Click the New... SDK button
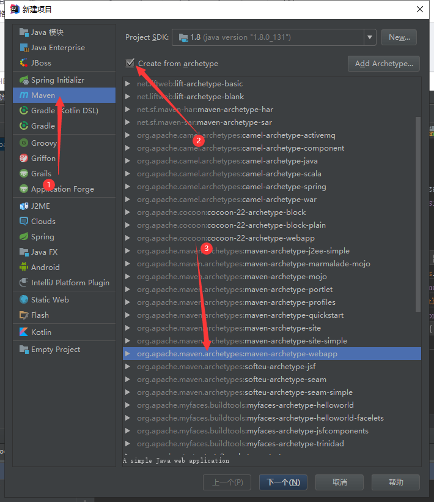434x502 pixels. coord(399,37)
